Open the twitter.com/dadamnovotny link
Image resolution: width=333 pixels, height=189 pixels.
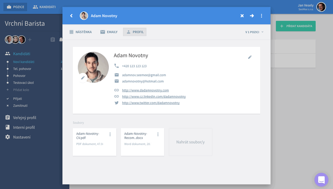[151, 103]
